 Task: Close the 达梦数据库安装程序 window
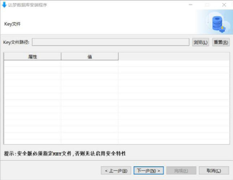pos(224,5)
